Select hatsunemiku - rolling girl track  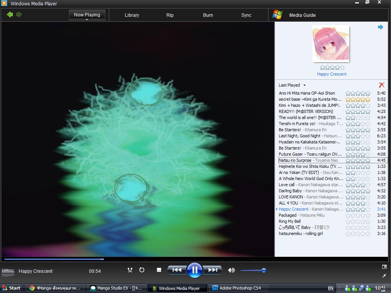pyautogui.click(x=332, y=233)
